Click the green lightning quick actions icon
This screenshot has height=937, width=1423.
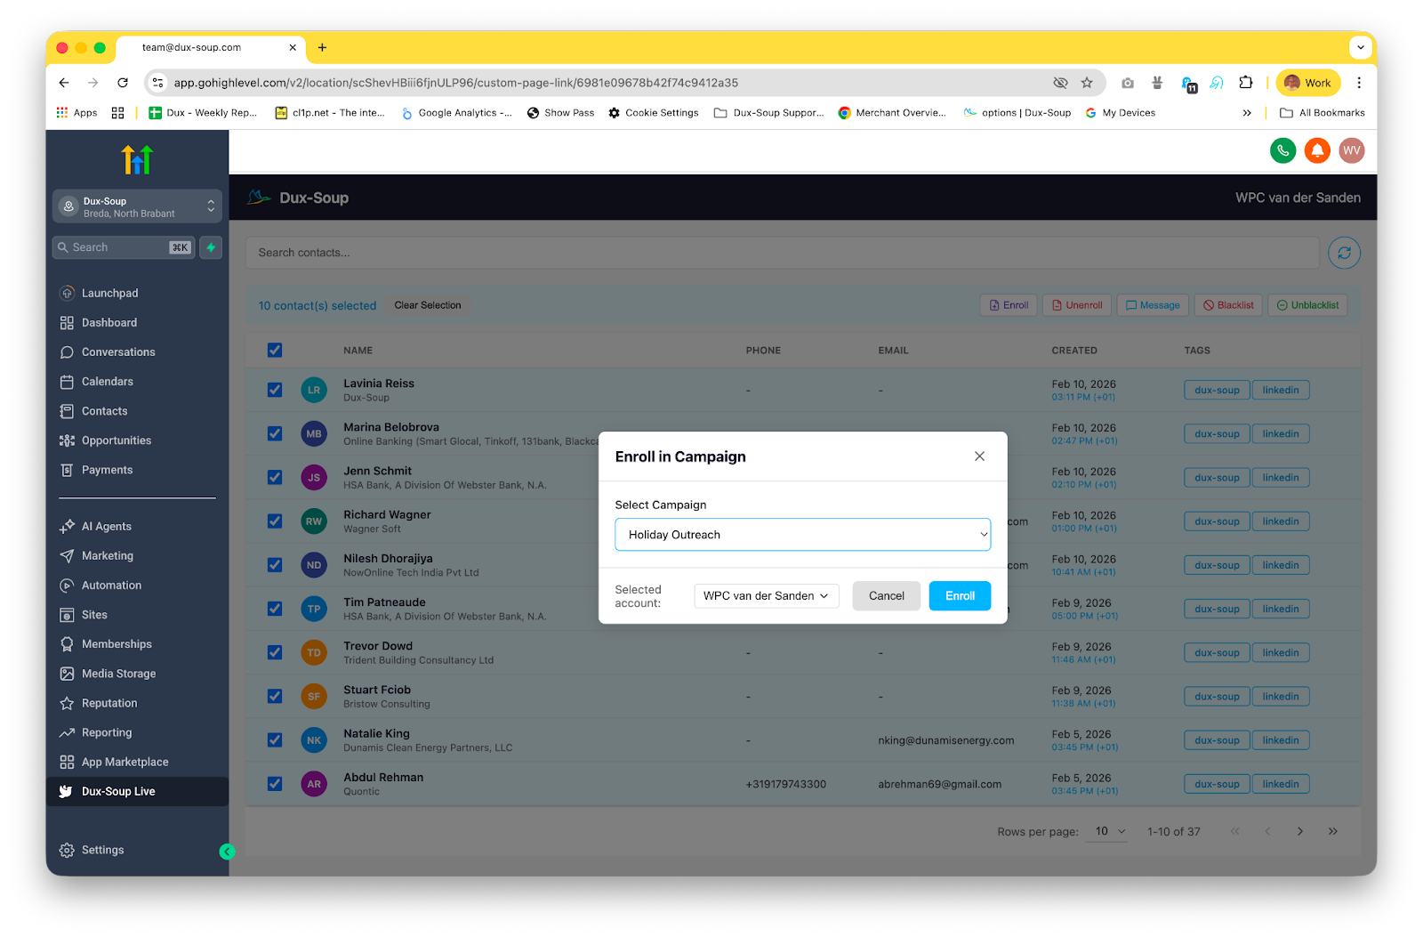click(211, 247)
